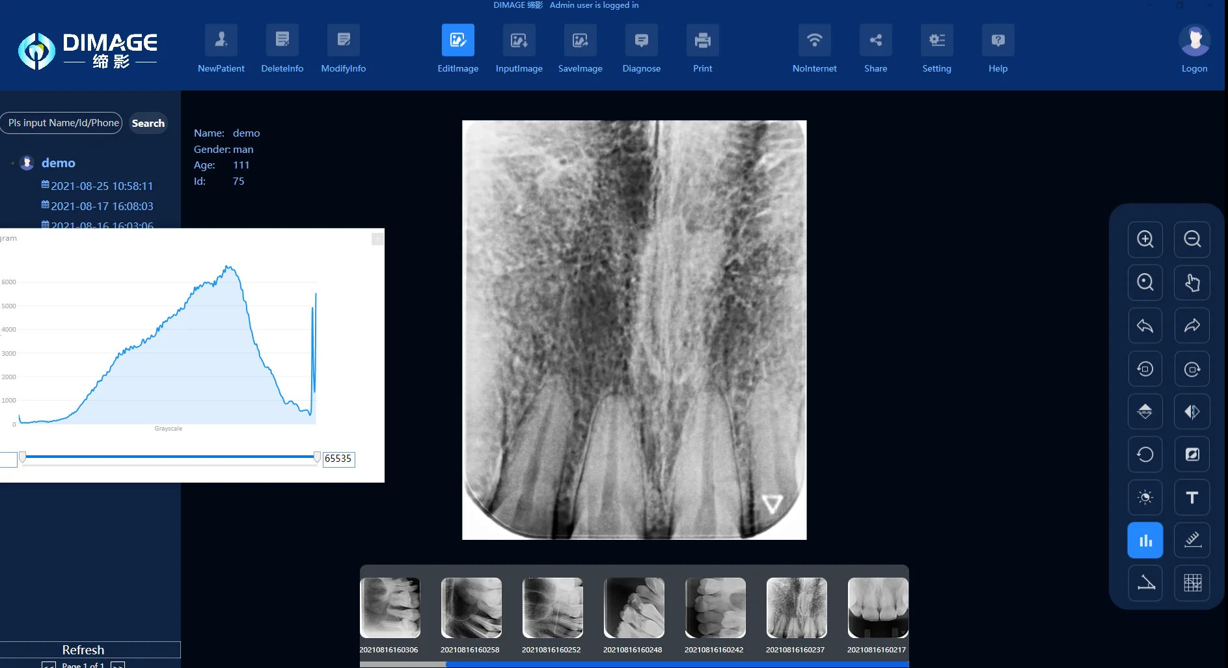Open the brightness adjustment tool
Image resolution: width=1228 pixels, height=668 pixels.
pyautogui.click(x=1145, y=497)
